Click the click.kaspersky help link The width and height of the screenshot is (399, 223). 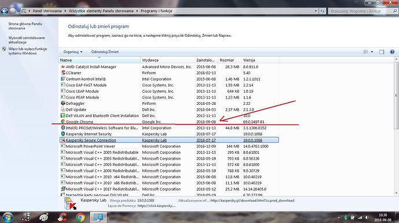(157, 206)
